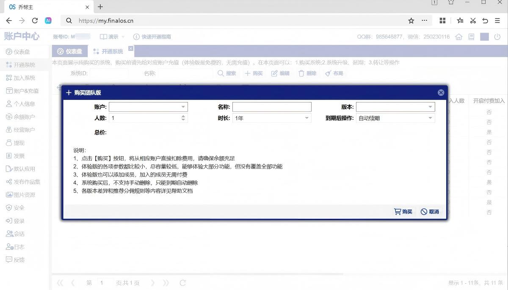Click the browser apps grid icon
The width and height of the screenshot is (508, 290).
443,20
